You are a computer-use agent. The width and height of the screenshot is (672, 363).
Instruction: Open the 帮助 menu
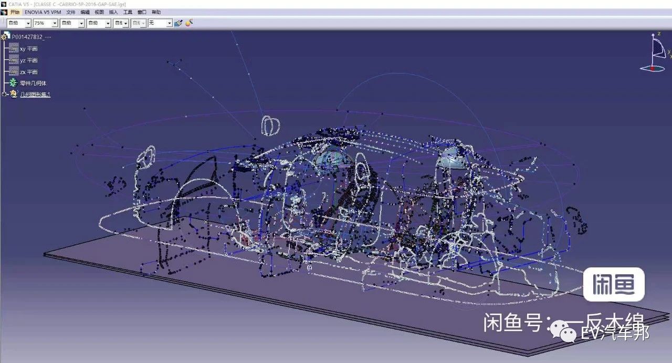[156, 12]
